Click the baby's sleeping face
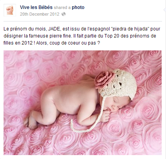166x159 pixels. (117, 104)
